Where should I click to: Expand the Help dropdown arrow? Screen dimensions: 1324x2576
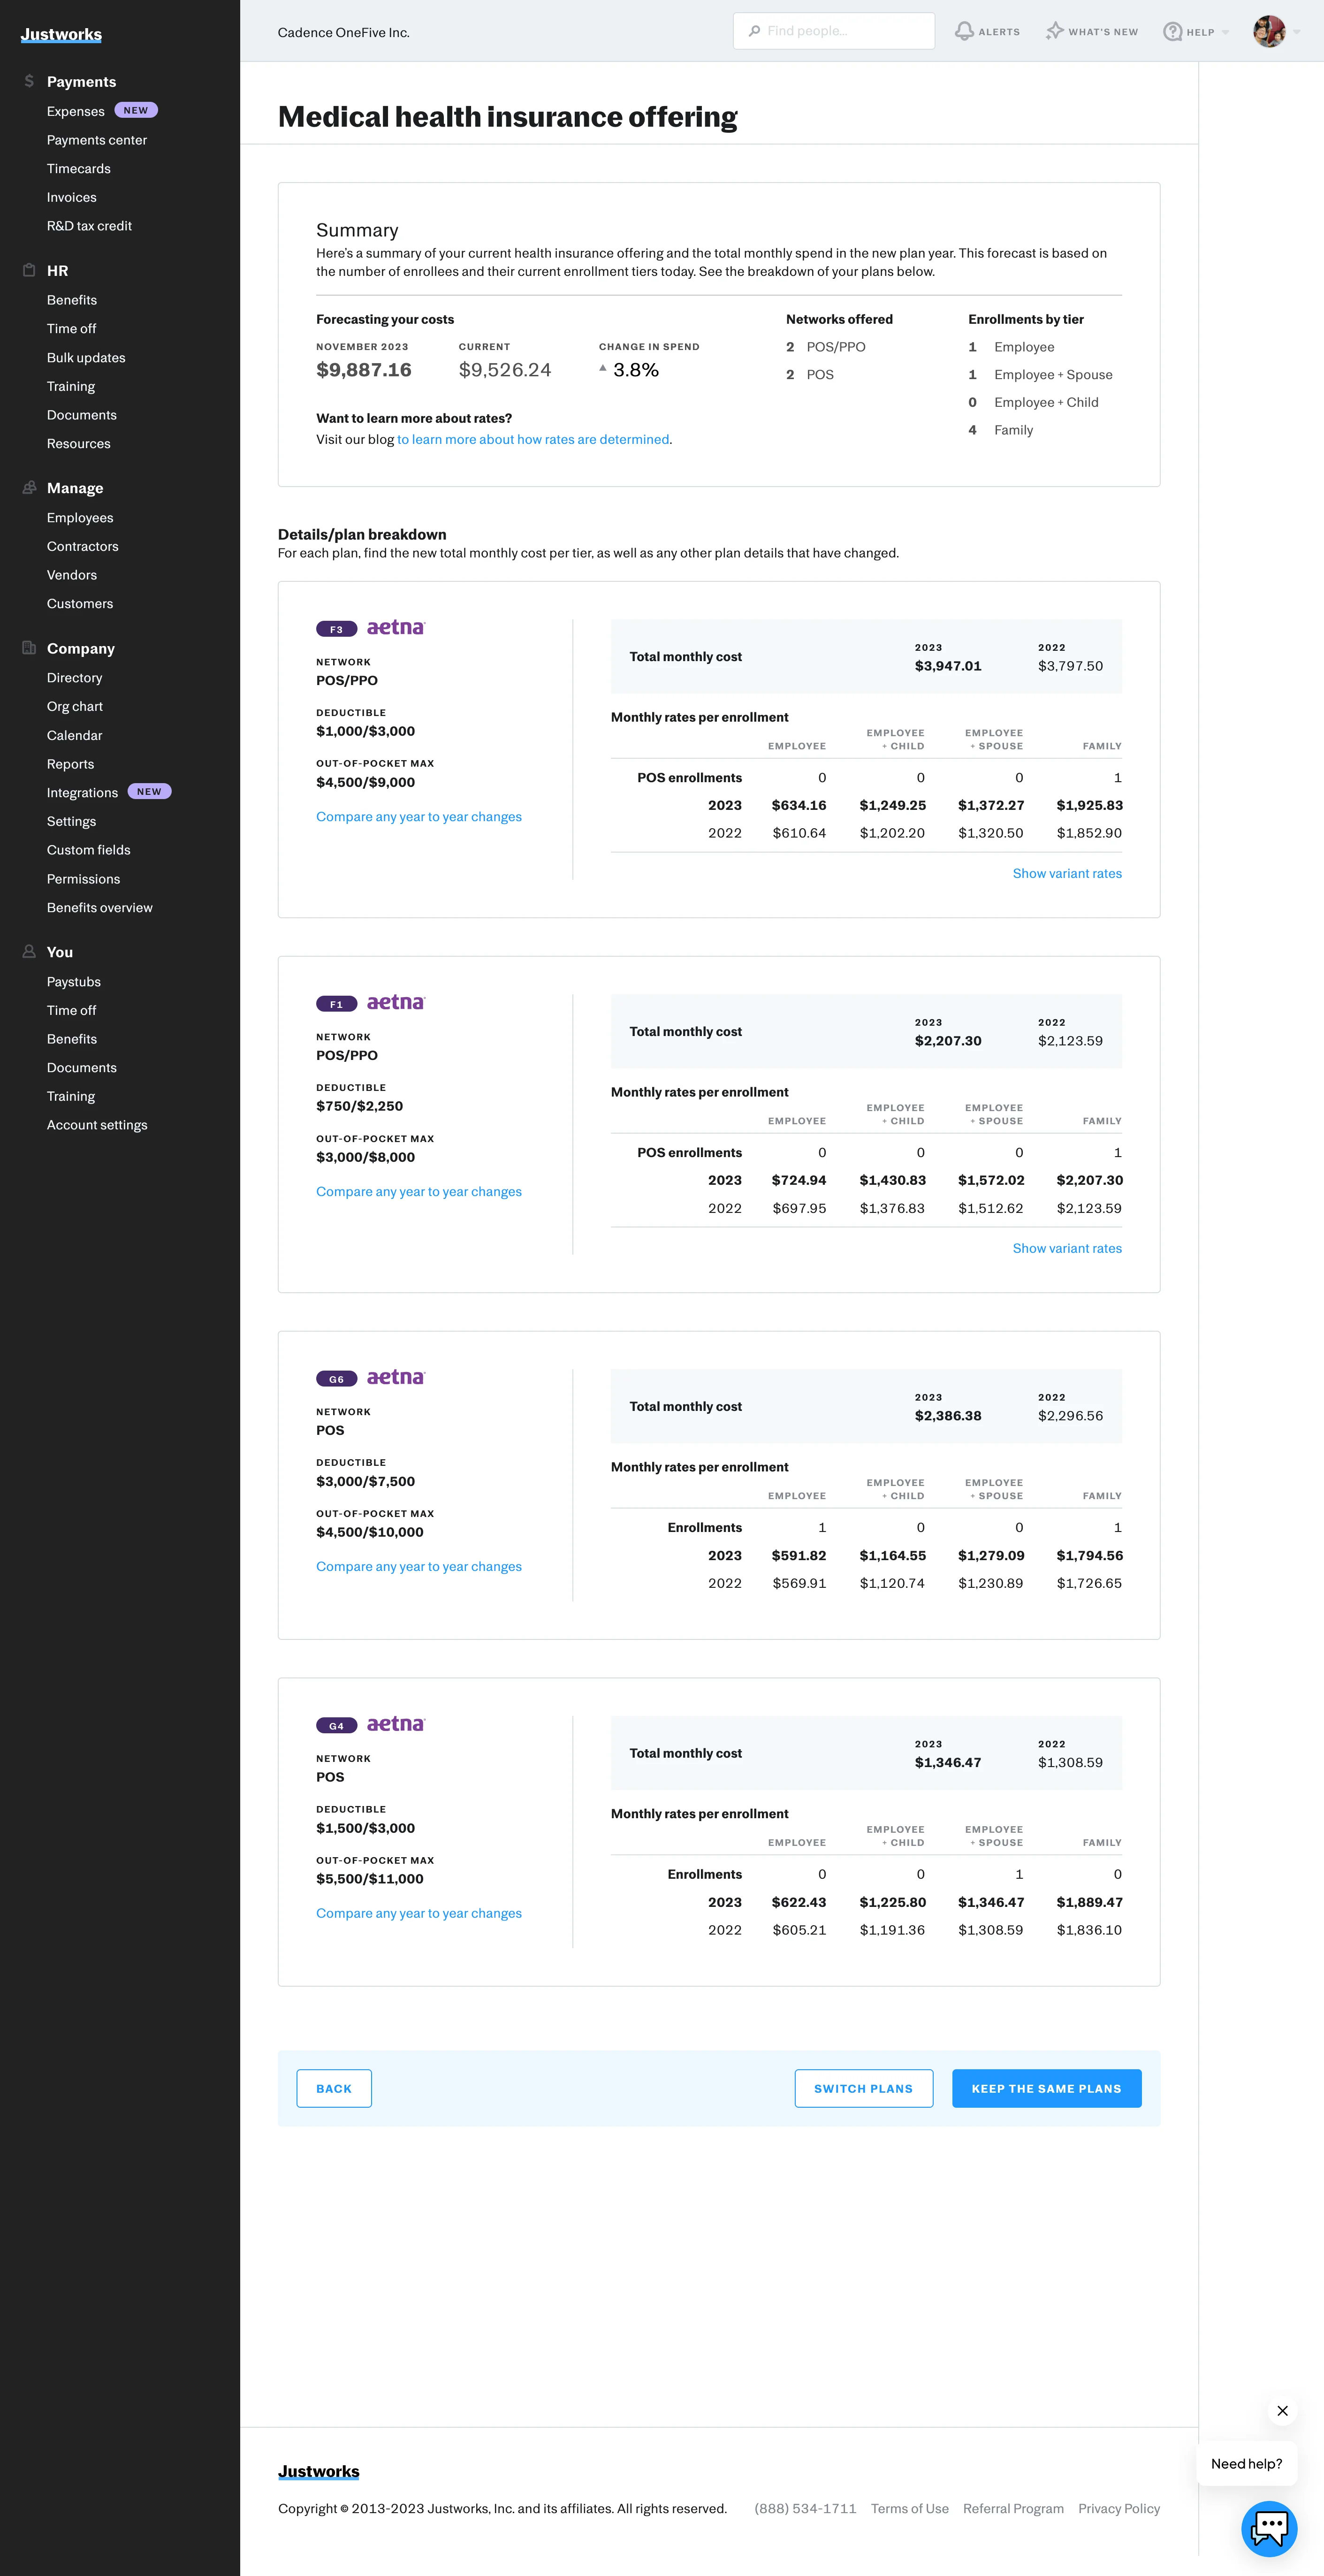tap(1225, 32)
